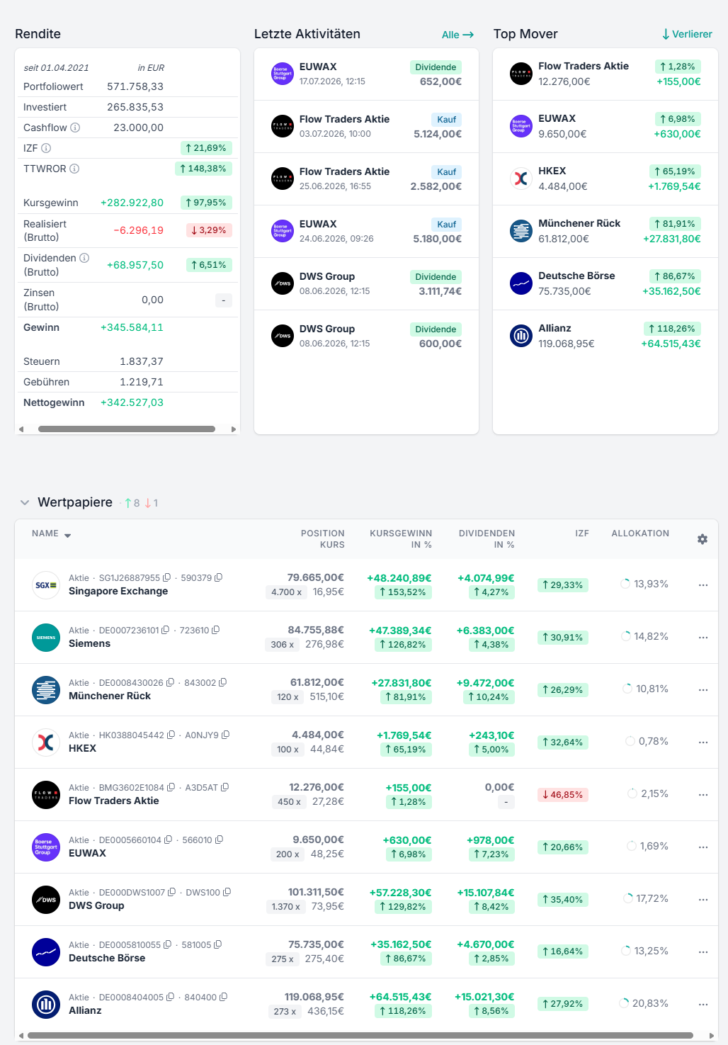Sort by NAME column arrow
Image resolution: width=728 pixels, height=1045 pixels.
(67, 536)
